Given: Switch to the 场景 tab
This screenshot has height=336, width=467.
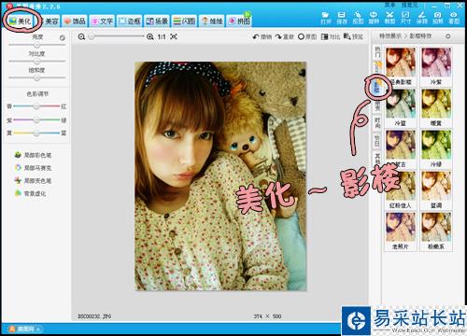Looking at the screenshot, I should (157, 21).
